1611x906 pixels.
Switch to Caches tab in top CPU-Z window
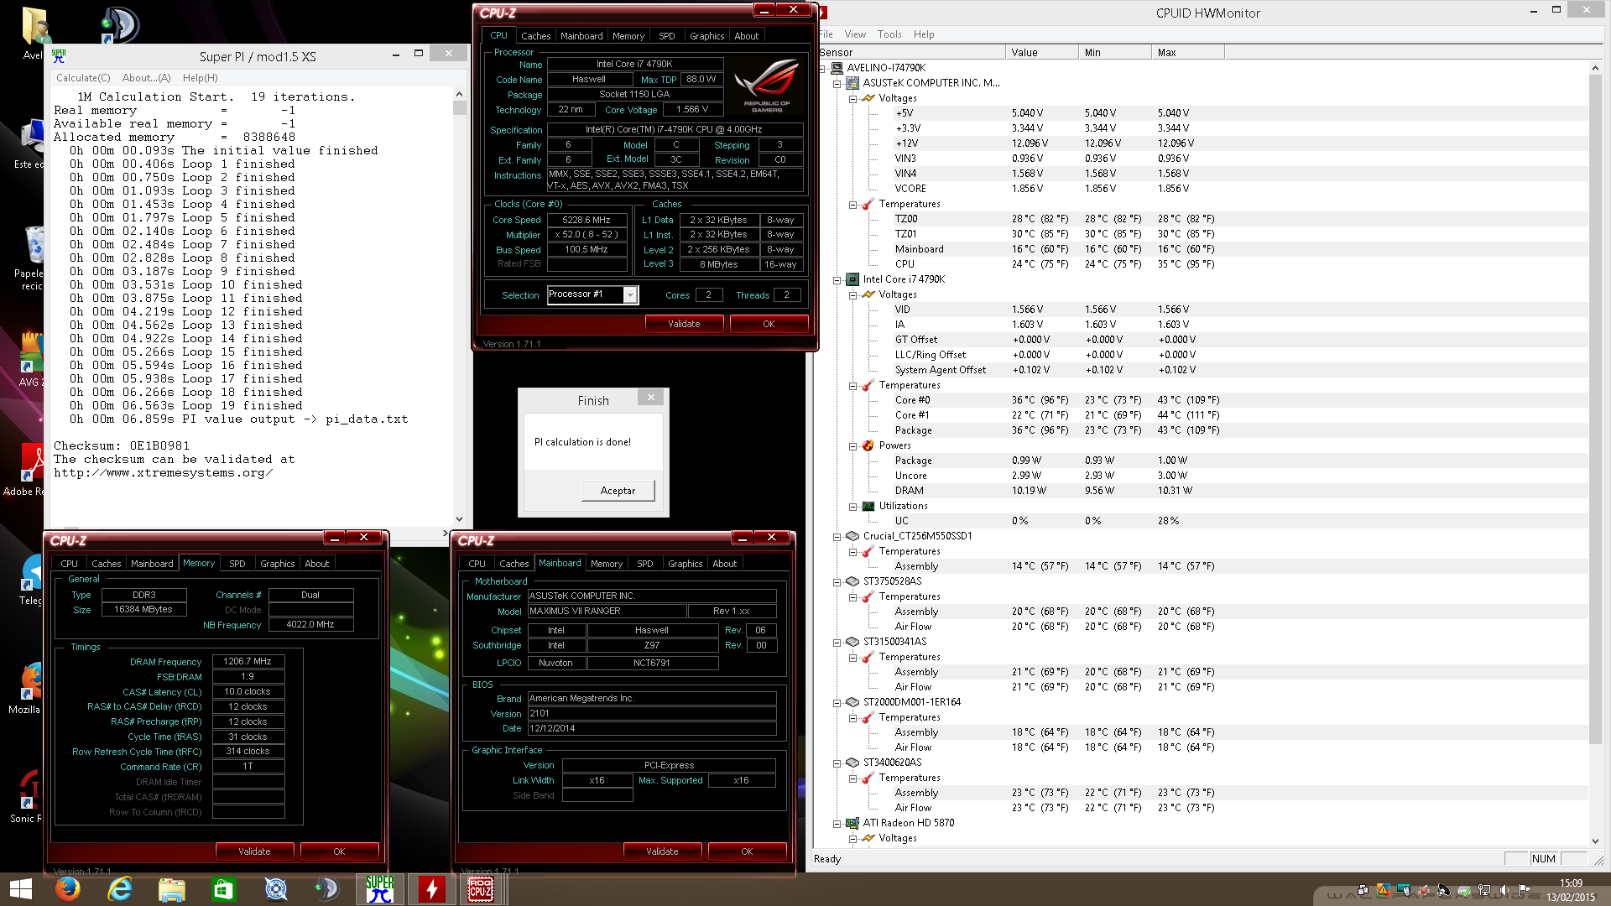click(x=535, y=36)
